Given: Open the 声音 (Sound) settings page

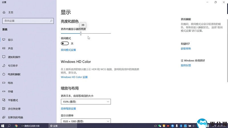Looking at the screenshot, I should coord(10,48).
